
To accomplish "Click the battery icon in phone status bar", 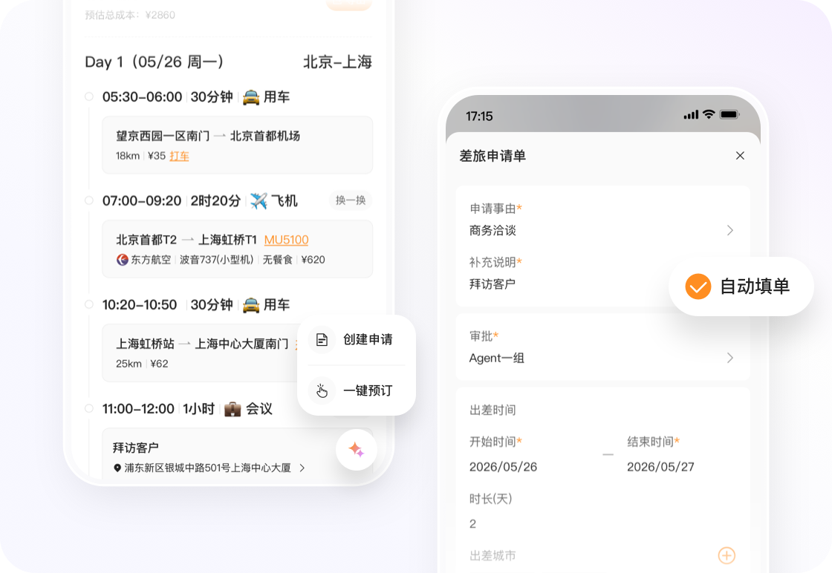I will pyautogui.click(x=729, y=114).
